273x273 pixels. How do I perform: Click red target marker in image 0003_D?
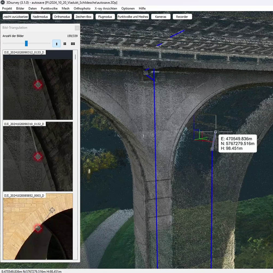tap(38, 228)
